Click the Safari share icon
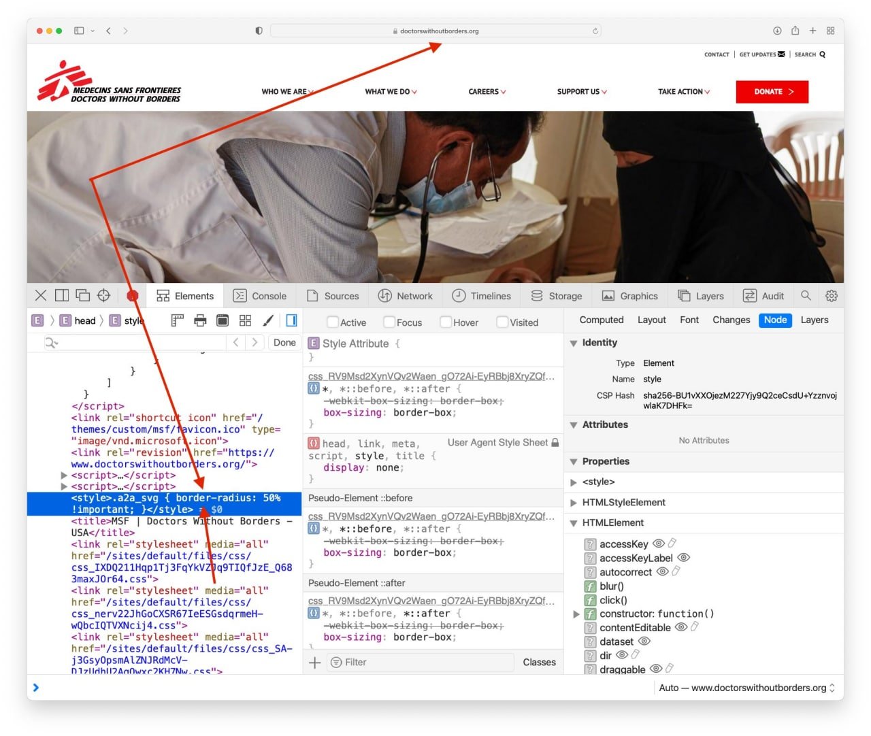 point(795,31)
